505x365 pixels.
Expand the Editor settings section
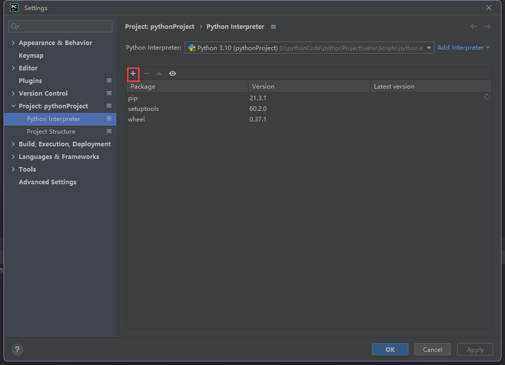point(13,68)
